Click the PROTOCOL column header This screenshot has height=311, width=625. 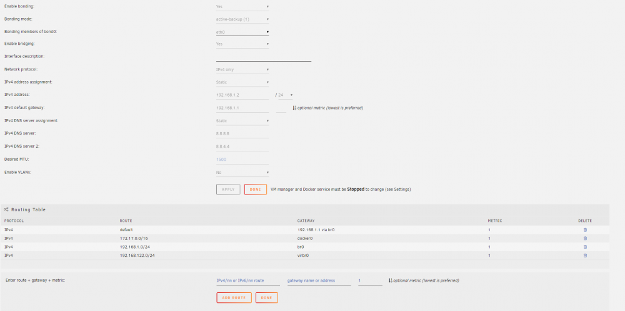pos(14,221)
